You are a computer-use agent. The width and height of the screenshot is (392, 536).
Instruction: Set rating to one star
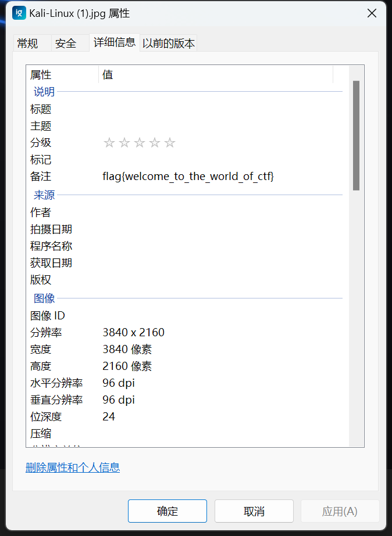109,143
